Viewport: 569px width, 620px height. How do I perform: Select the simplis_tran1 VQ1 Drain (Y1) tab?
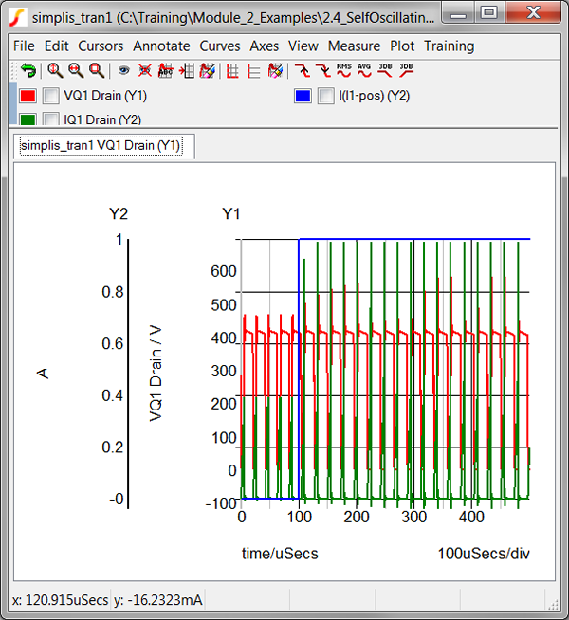coord(101,145)
